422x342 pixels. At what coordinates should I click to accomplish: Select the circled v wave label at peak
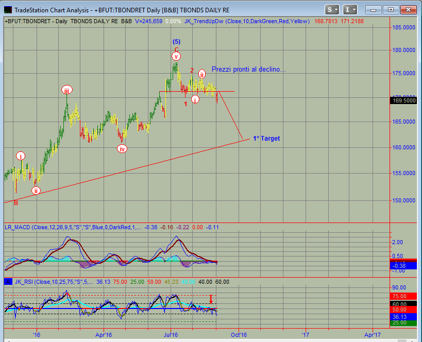point(176,57)
